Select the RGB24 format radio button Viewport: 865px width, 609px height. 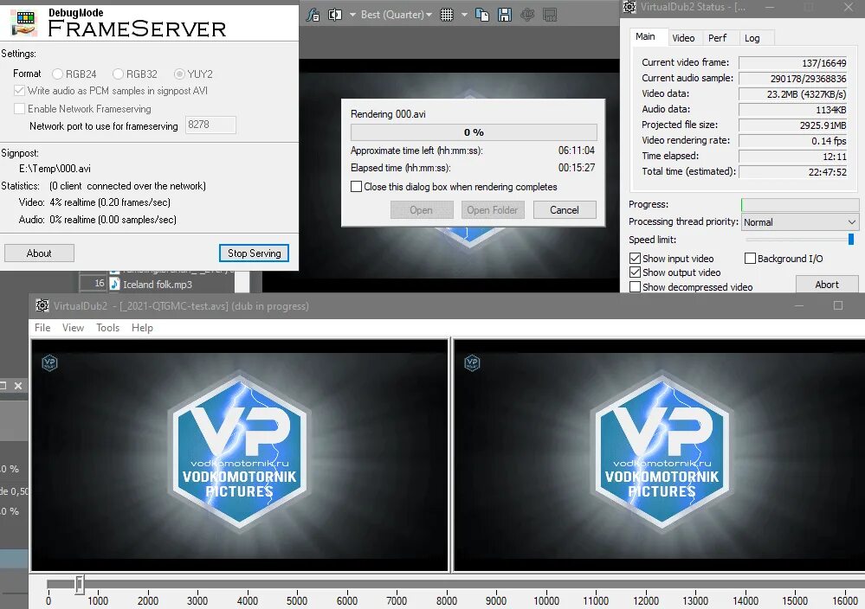[x=57, y=74]
